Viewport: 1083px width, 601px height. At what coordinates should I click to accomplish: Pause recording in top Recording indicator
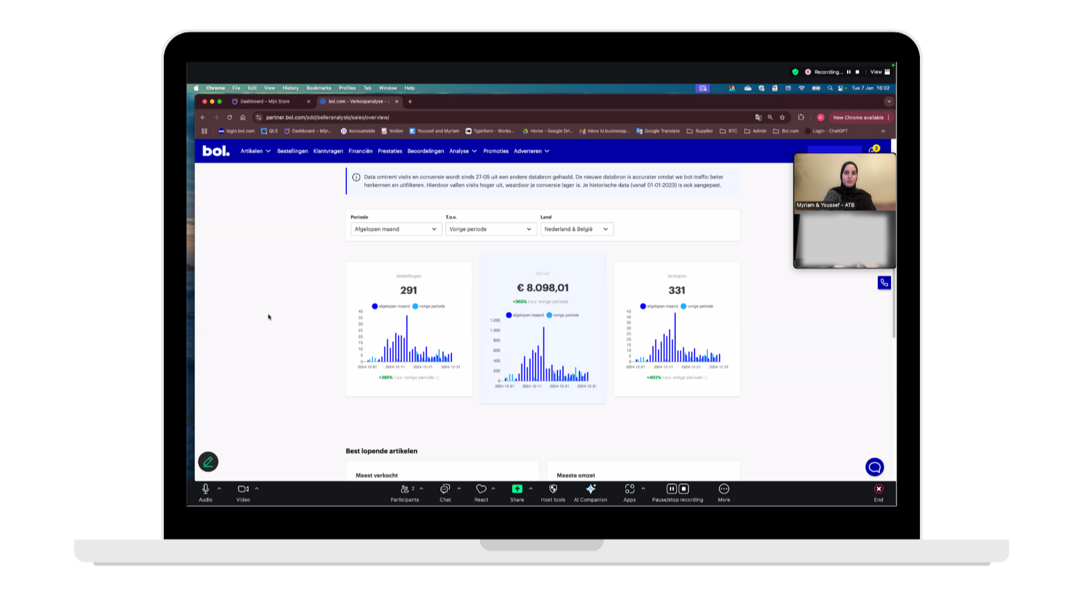[849, 72]
